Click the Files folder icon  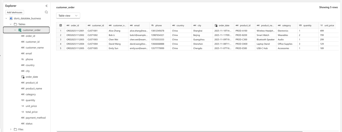(15, 129)
